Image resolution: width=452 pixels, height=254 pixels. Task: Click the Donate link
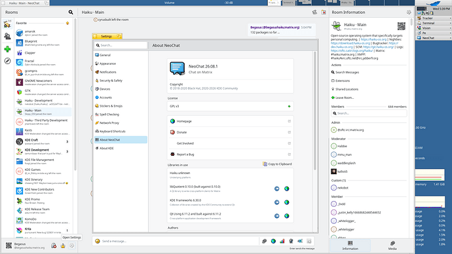pyautogui.click(x=230, y=132)
